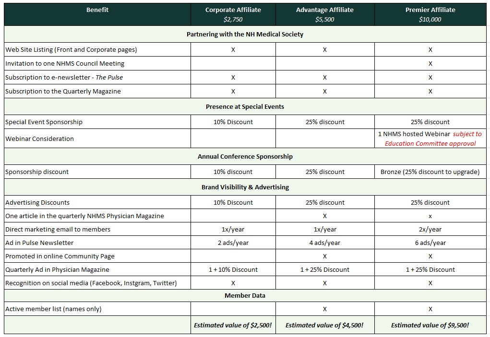Select the Web Site Listing row label
The image size is (490, 337).
(71, 49)
